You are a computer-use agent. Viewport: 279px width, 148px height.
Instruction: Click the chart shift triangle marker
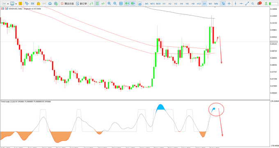pyautogui.click(x=215, y=7)
